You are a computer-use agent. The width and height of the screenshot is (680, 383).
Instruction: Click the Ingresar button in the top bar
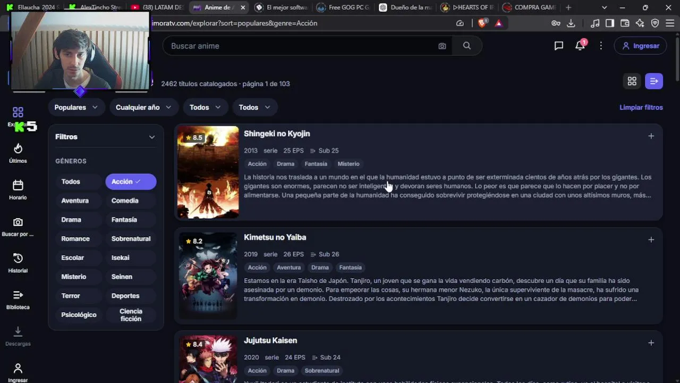[641, 46]
